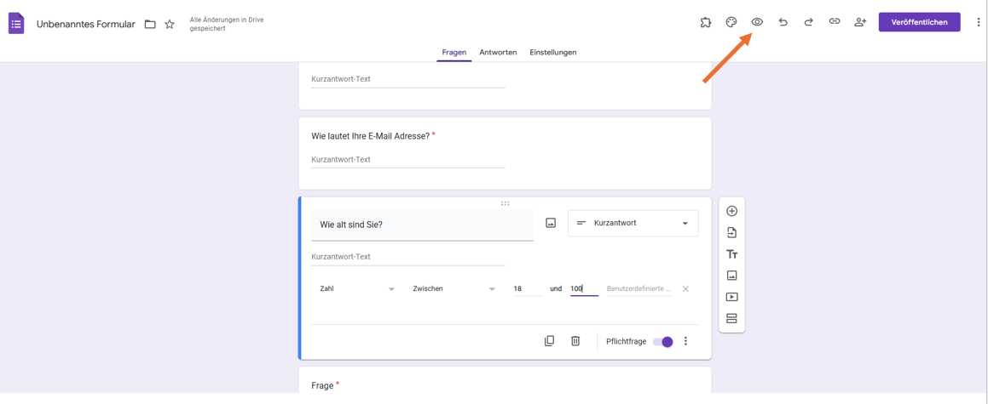Add a new question from sidebar

(x=731, y=211)
